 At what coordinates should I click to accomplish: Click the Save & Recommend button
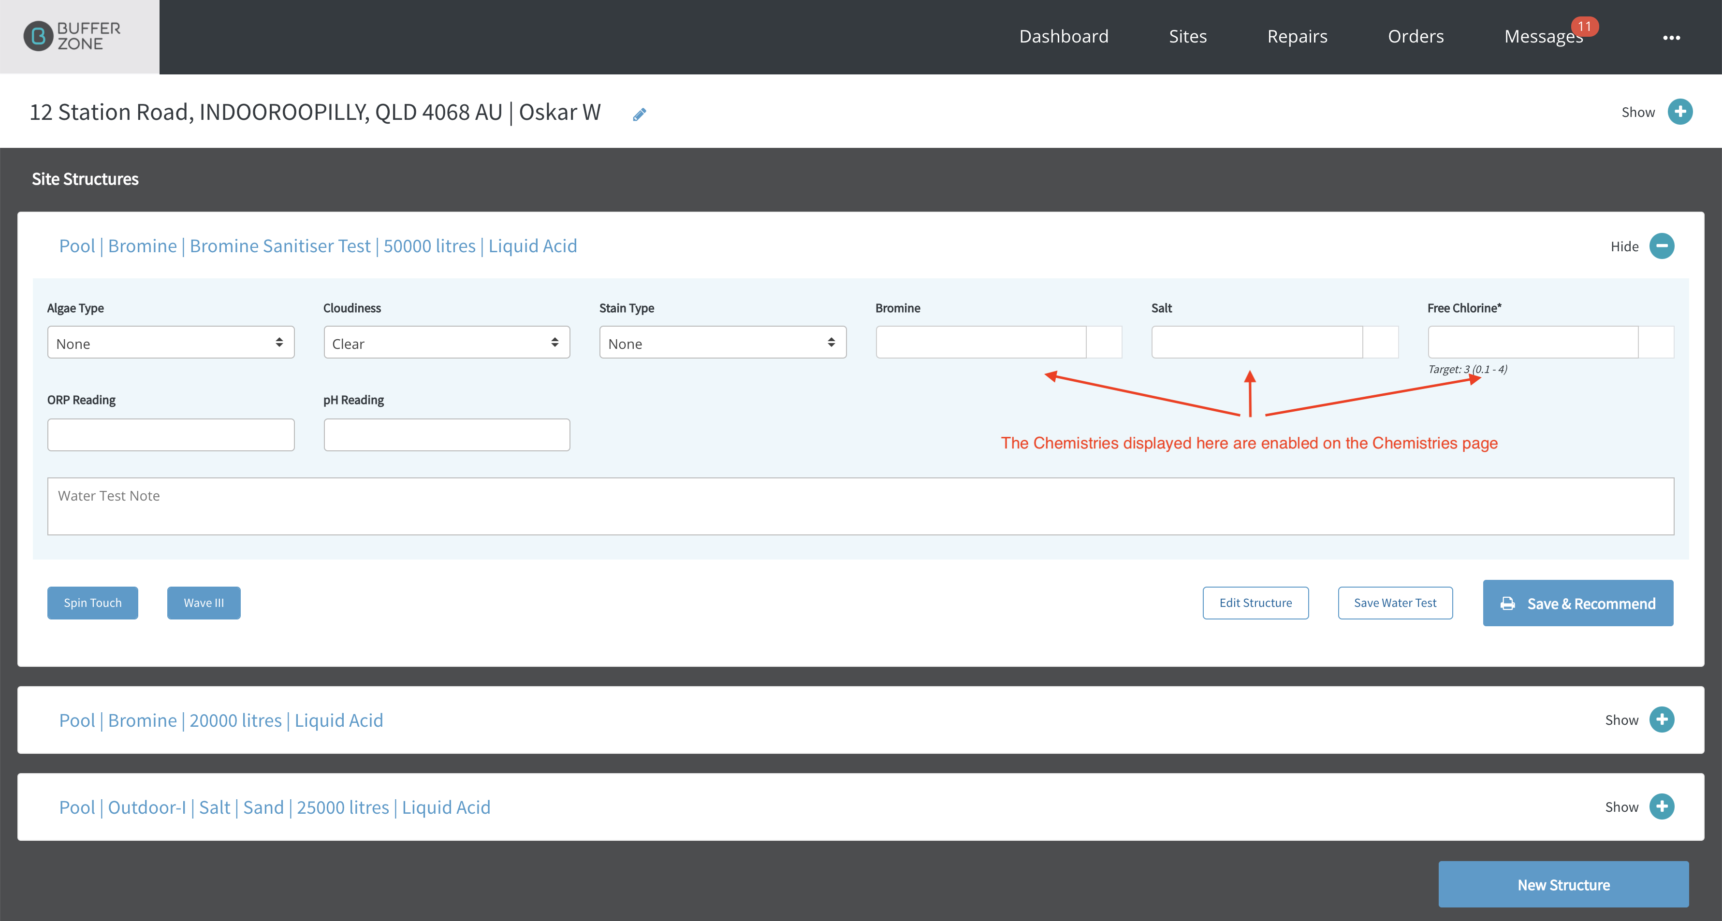1577,604
